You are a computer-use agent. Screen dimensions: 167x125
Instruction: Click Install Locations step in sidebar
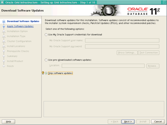tap(16, 46)
